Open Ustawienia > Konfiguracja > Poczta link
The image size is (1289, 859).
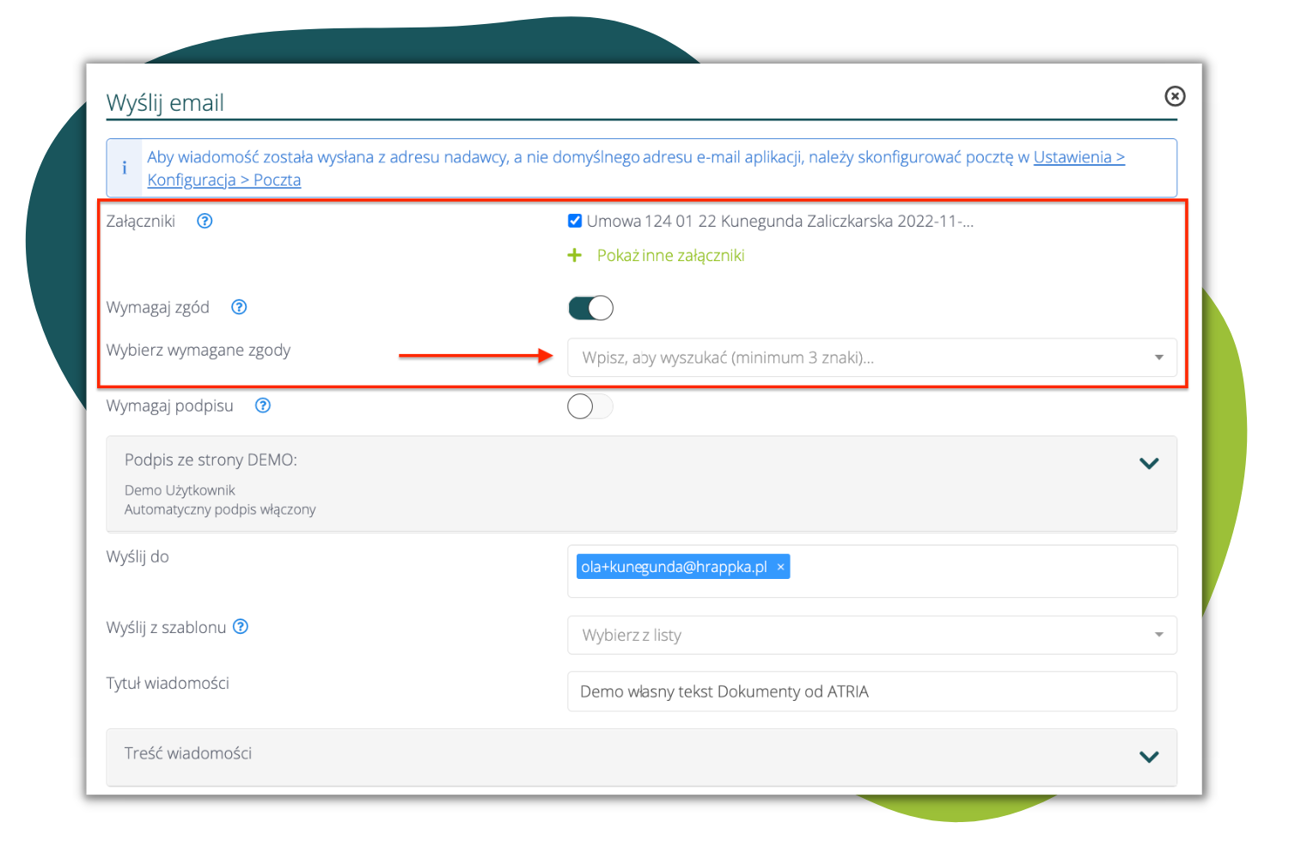(x=1078, y=158)
